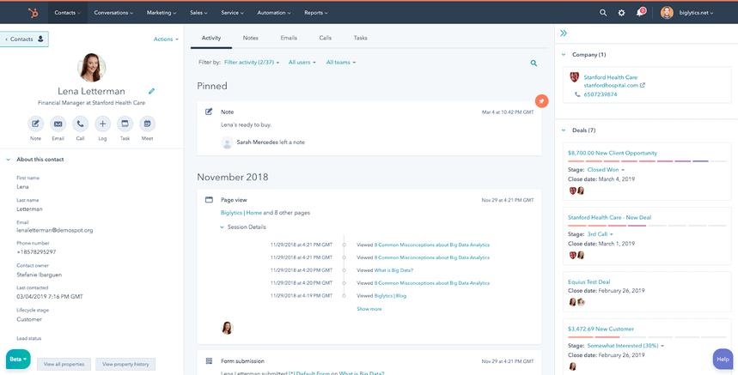The height and width of the screenshot is (375, 738).
Task: Open the Help button
Action: click(x=723, y=359)
